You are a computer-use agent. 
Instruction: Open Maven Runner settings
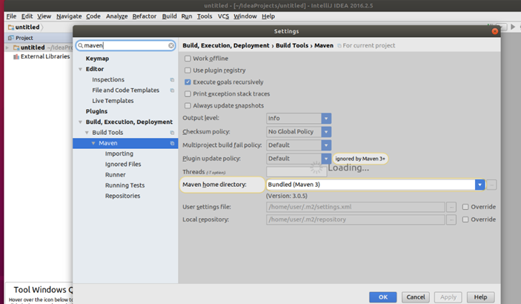pyautogui.click(x=116, y=175)
